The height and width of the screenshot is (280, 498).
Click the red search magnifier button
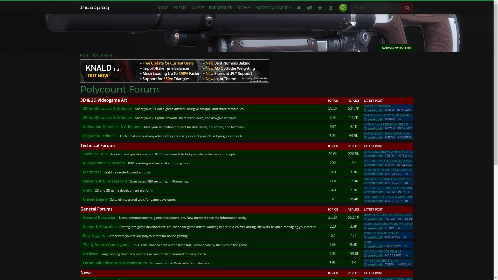pos(407,8)
